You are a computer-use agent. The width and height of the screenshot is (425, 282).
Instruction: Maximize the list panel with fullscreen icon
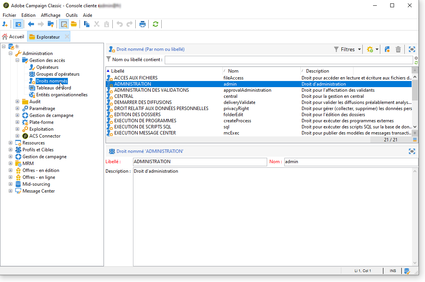(412, 49)
